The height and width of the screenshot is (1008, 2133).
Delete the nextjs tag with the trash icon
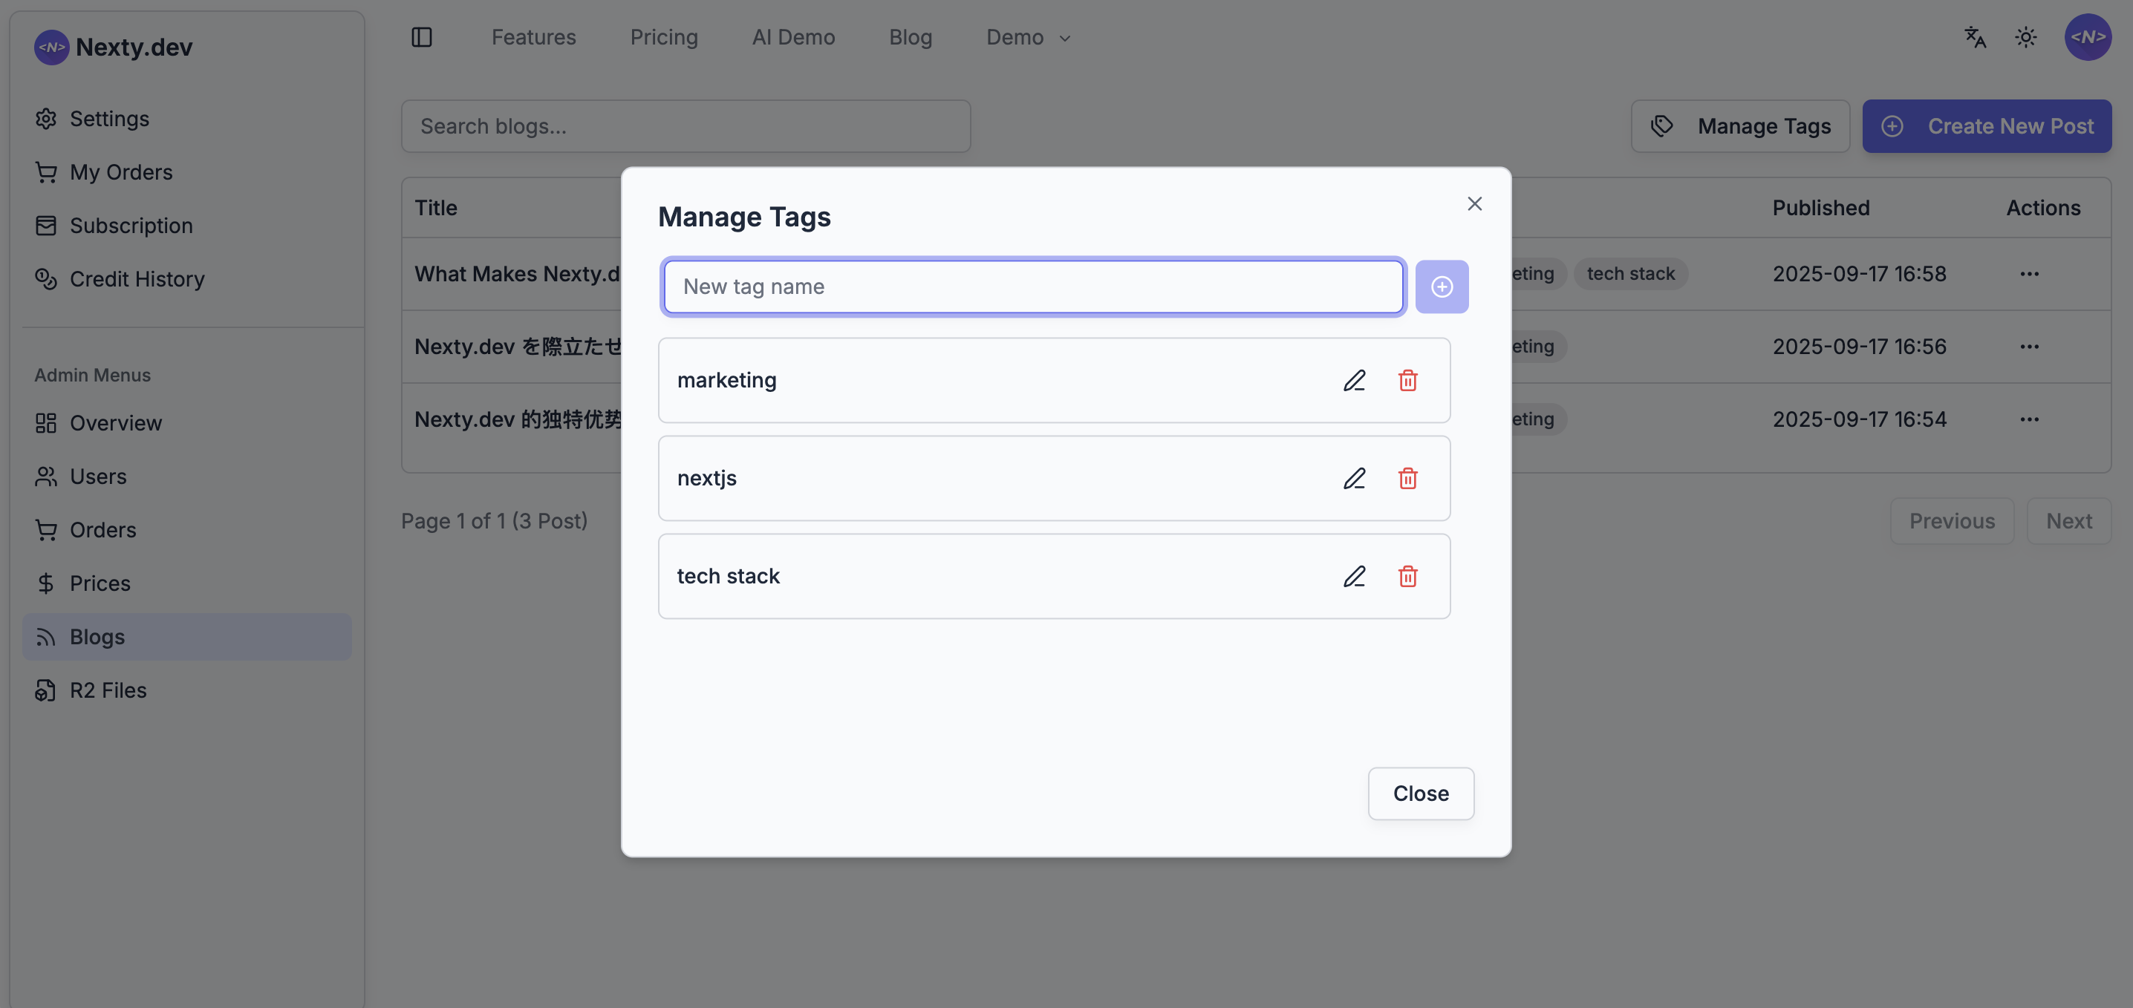click(1407, 478)
